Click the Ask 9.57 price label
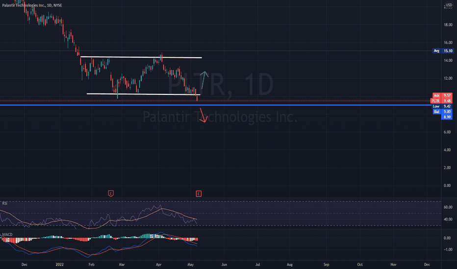 click(443, 95)
